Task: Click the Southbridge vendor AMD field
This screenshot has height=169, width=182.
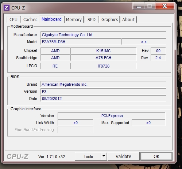Action: click(55, 58)
